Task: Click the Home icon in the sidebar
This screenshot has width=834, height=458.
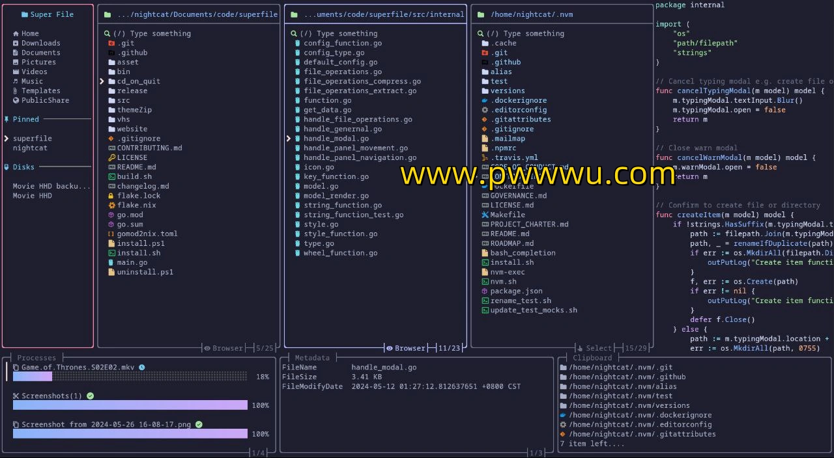Action: 16,34
